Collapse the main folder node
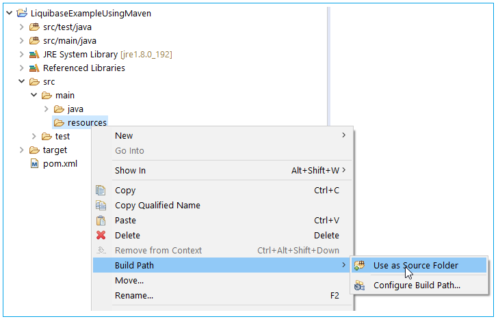The height and width of the screenshot is (319, 498). [x=34, y=95]
